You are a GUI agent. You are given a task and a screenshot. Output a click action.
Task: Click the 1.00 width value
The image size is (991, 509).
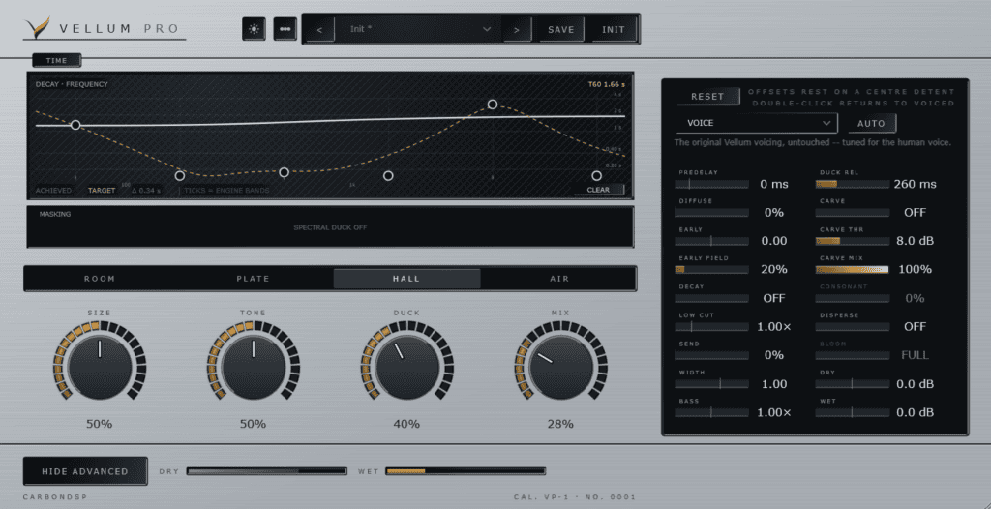point(774,384)
